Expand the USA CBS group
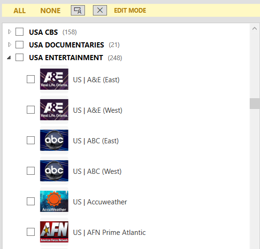 tap(9, 31)
